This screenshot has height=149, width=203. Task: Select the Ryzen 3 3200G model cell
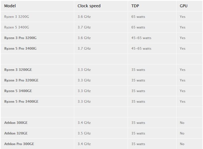(16, 17)
